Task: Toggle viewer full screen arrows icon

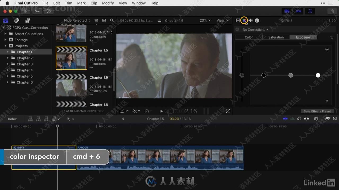Action: pos(228,111)
